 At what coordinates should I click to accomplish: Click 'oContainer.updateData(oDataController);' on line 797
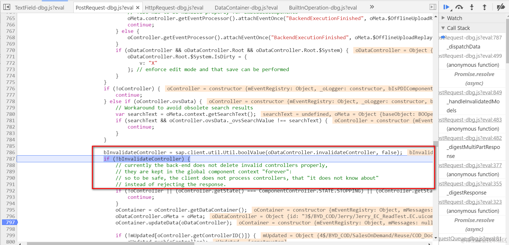coord(174,223)
